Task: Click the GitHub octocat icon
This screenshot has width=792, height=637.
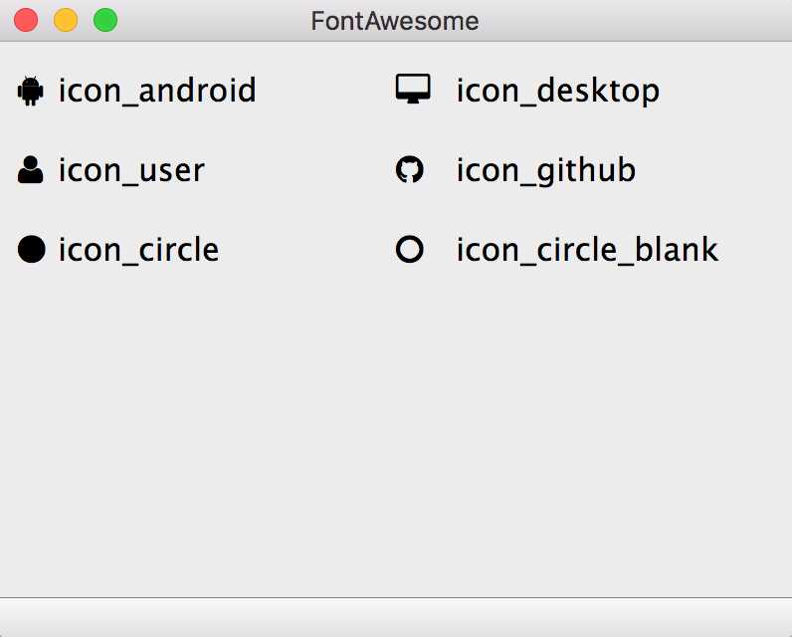Action: [410, 170]
